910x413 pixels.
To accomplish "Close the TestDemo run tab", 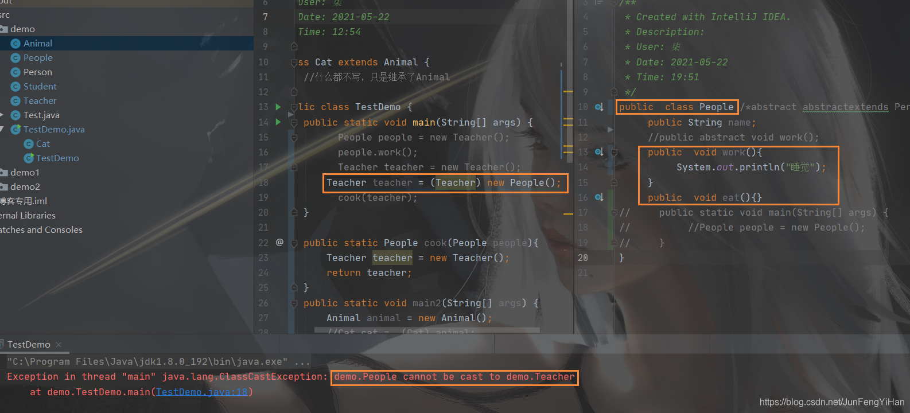I will pyautogui.click(x=59, y=345).
